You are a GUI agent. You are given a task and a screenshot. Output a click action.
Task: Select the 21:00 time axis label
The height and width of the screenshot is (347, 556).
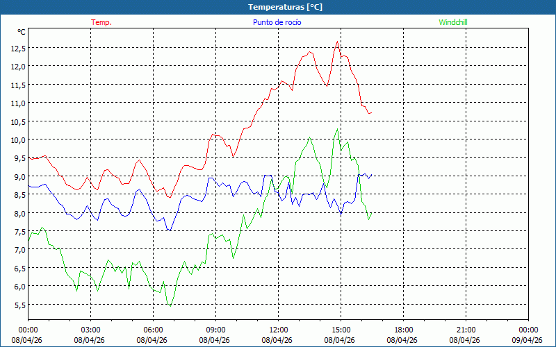(466, 330)
